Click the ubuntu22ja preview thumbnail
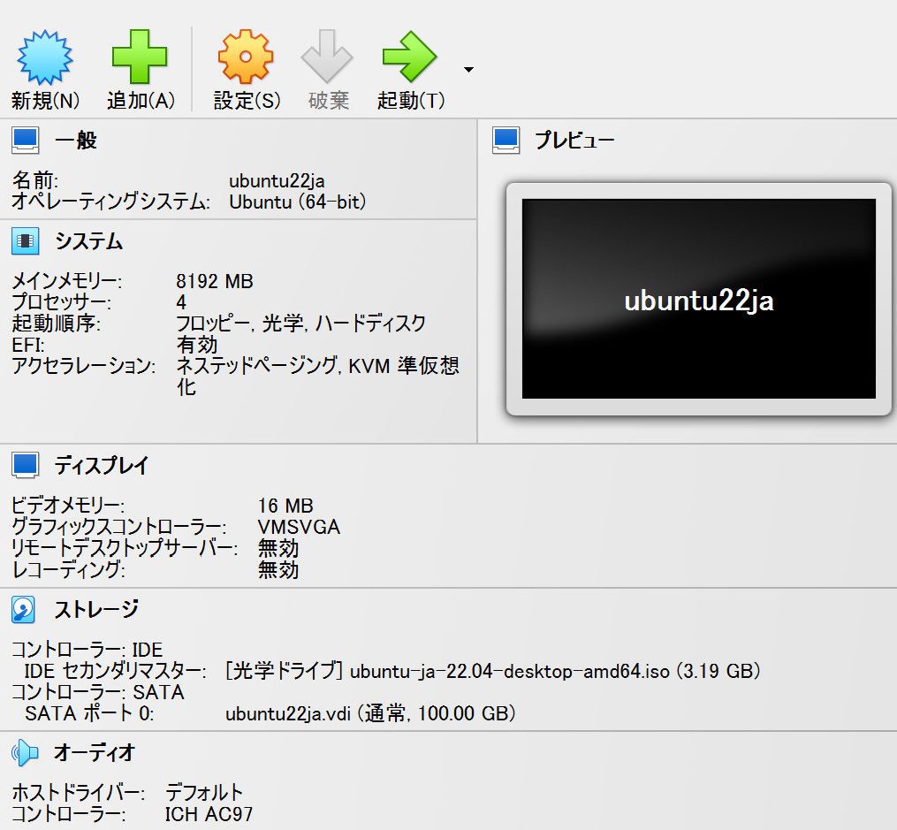This screenshot has height=830, width=897. [698, 299]
